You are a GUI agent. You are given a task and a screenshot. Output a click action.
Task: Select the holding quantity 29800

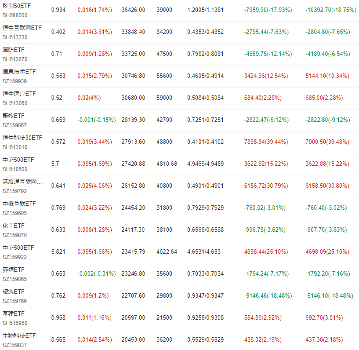[x=164, y=296]
